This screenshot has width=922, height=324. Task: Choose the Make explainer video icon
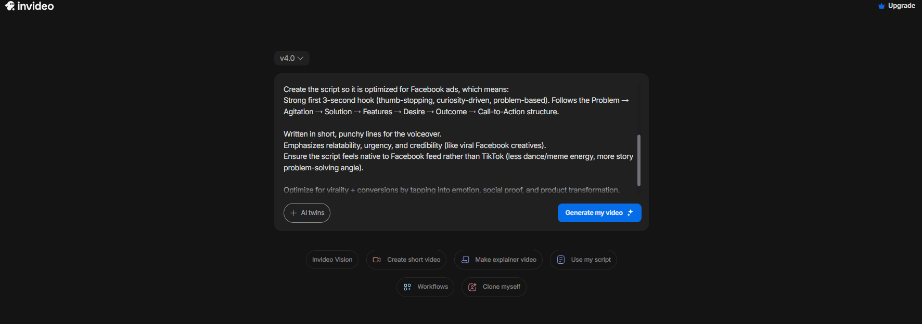pos(465,260)
